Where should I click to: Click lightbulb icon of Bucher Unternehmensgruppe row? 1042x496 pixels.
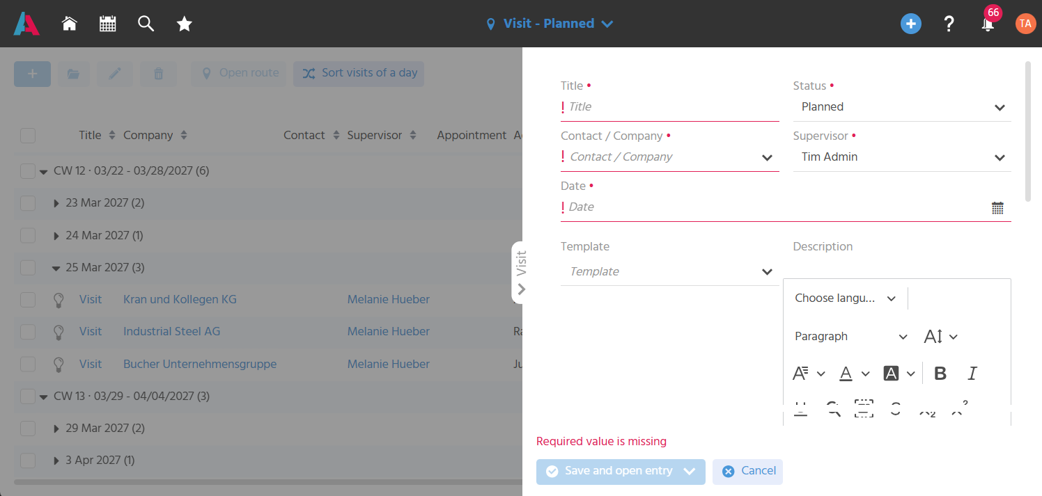coord(59,365)
